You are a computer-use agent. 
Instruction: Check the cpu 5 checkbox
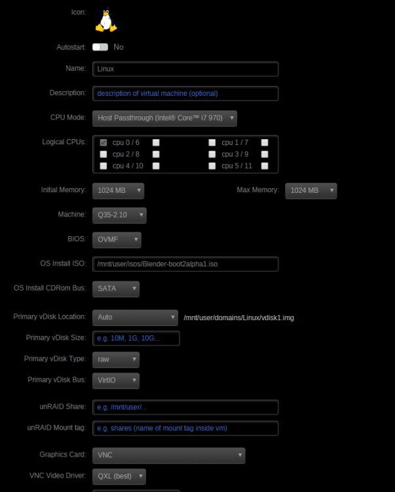pyautogui.click(x=212, y=166)
